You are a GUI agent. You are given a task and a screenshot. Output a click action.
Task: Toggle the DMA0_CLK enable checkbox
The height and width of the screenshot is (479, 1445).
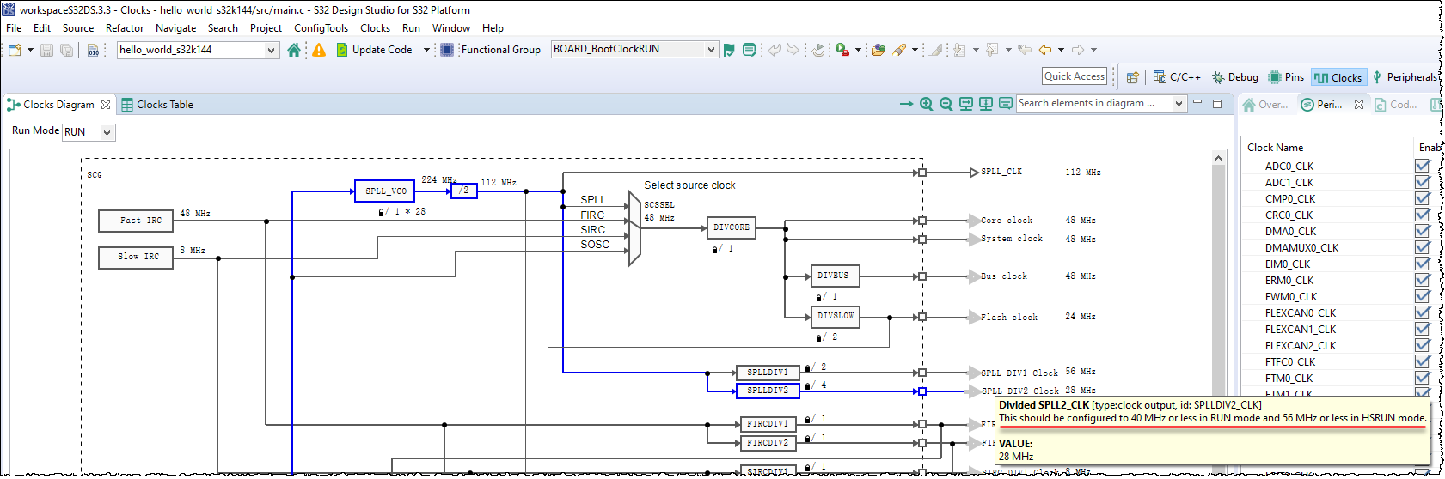1423,231
